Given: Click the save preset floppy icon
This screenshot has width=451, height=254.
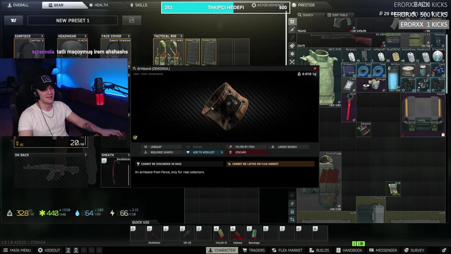Looking at the screenshot, I should coord(131,20).
